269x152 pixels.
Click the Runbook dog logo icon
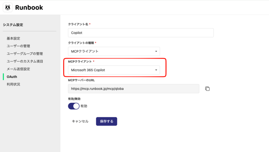click(8, 7)
